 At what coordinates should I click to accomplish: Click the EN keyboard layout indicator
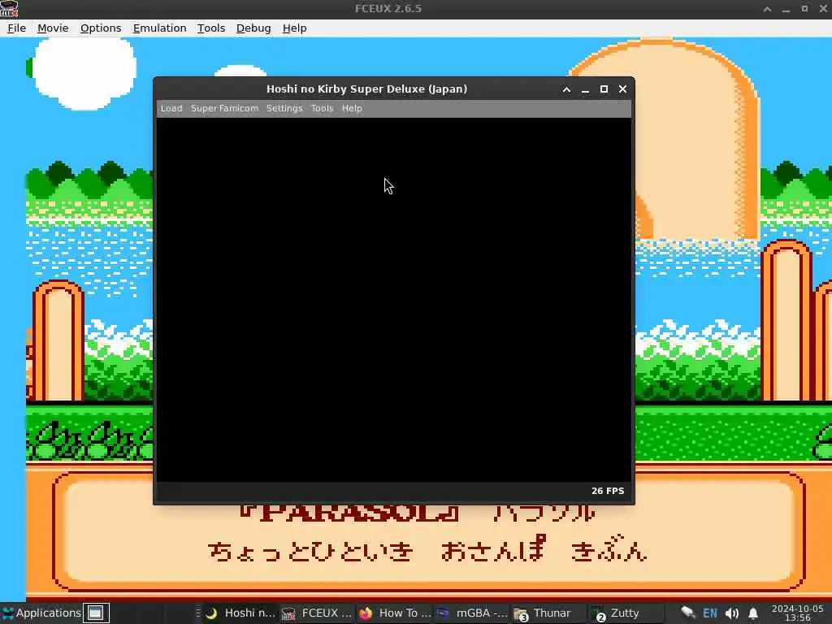click(710, 613)
